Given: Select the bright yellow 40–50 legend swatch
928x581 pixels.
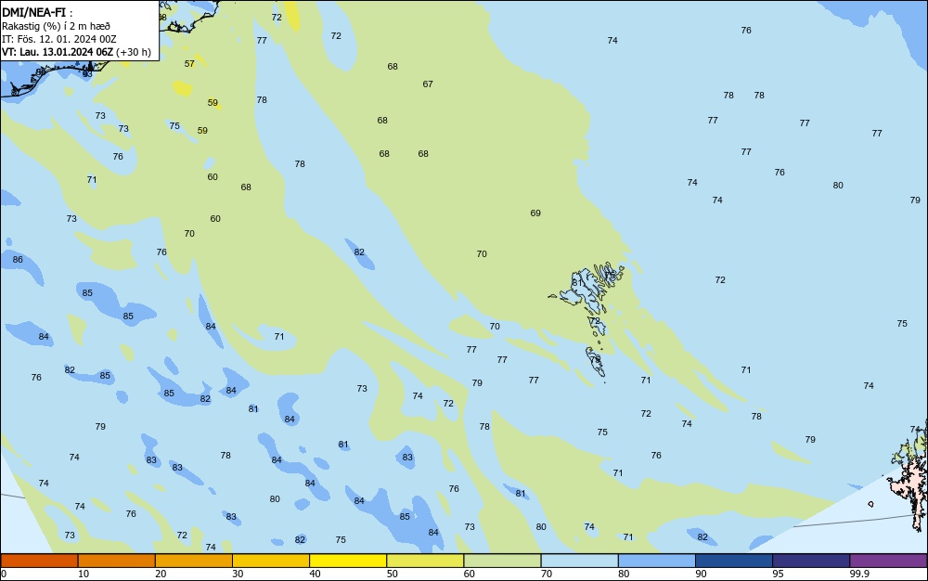Looking at the screenshot, I should 348,561.
